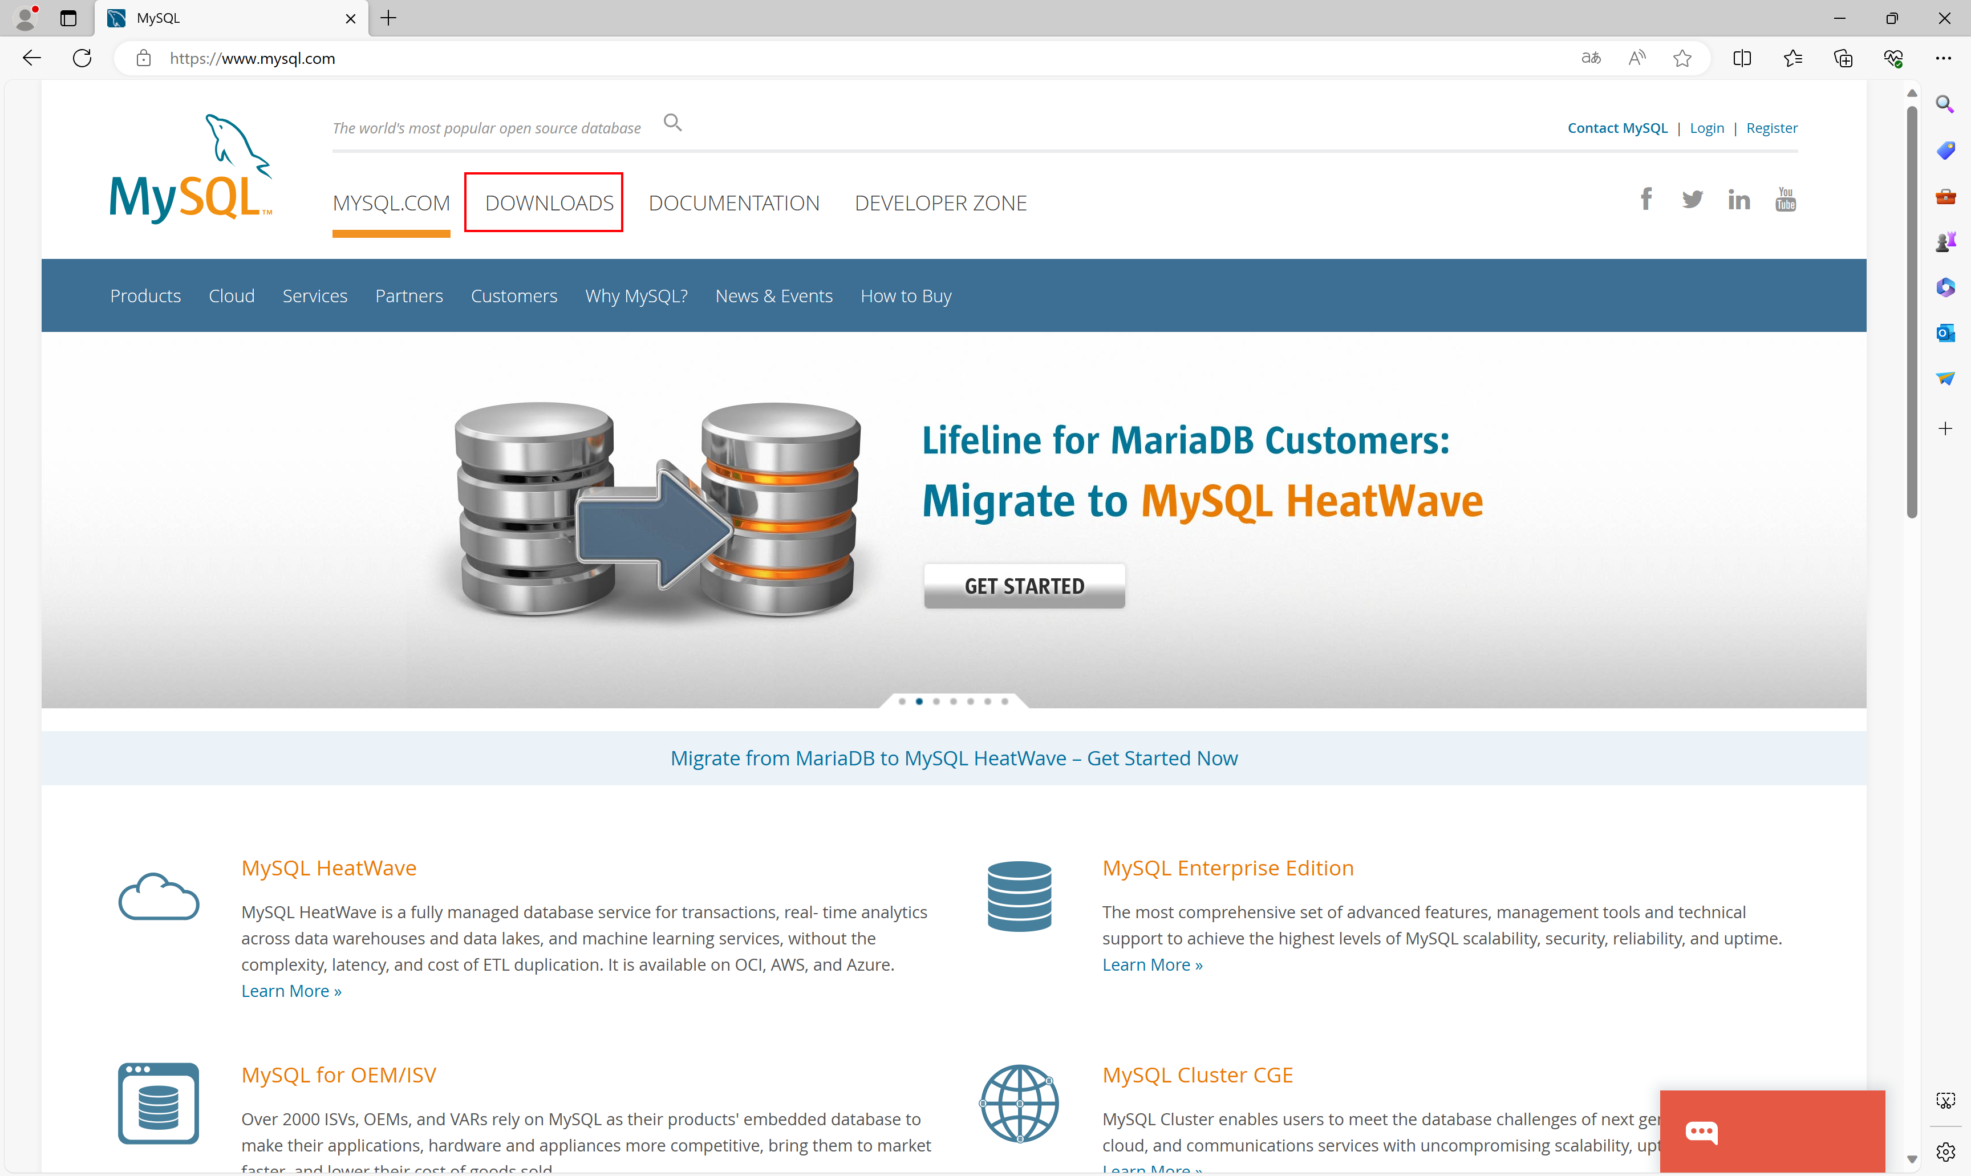Screen dimensions: 1971x1176
Task: Open MySQL YouTube icon
Action: pos(1786,199)
